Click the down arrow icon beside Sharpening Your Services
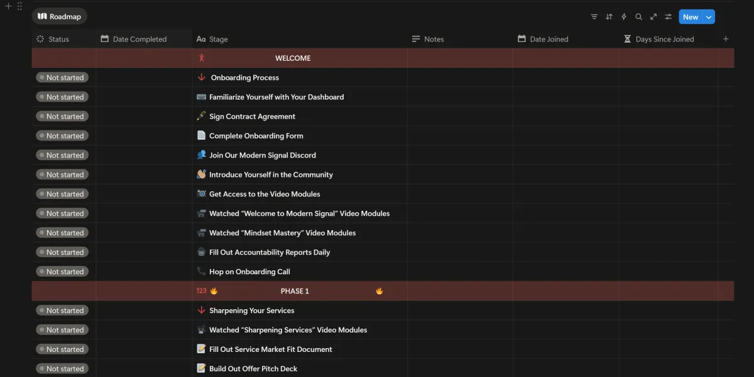The height and width of the screenshot is (377, 754). coord(202,311)
